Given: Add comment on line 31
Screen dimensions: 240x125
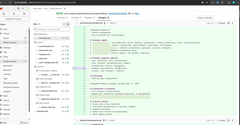Looking at the screenshot, I should (x=74, y=68).
